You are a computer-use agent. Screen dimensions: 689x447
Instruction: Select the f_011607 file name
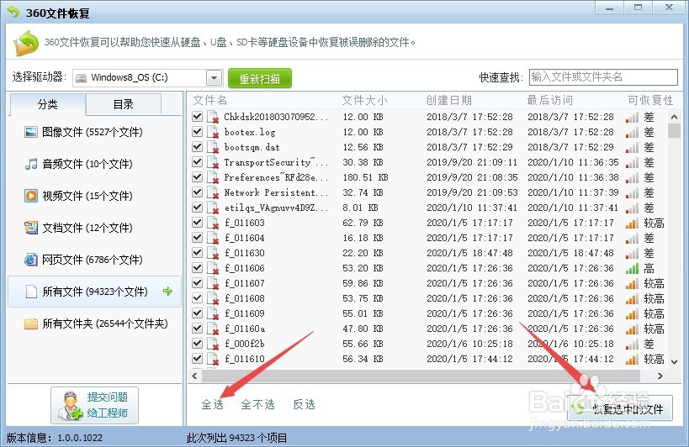pos(244,283)
